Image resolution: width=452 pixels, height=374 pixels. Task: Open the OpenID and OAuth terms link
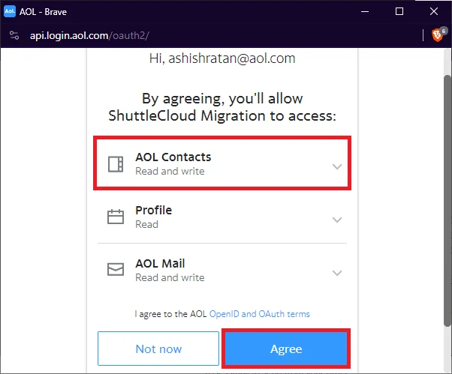click(260, 314)
